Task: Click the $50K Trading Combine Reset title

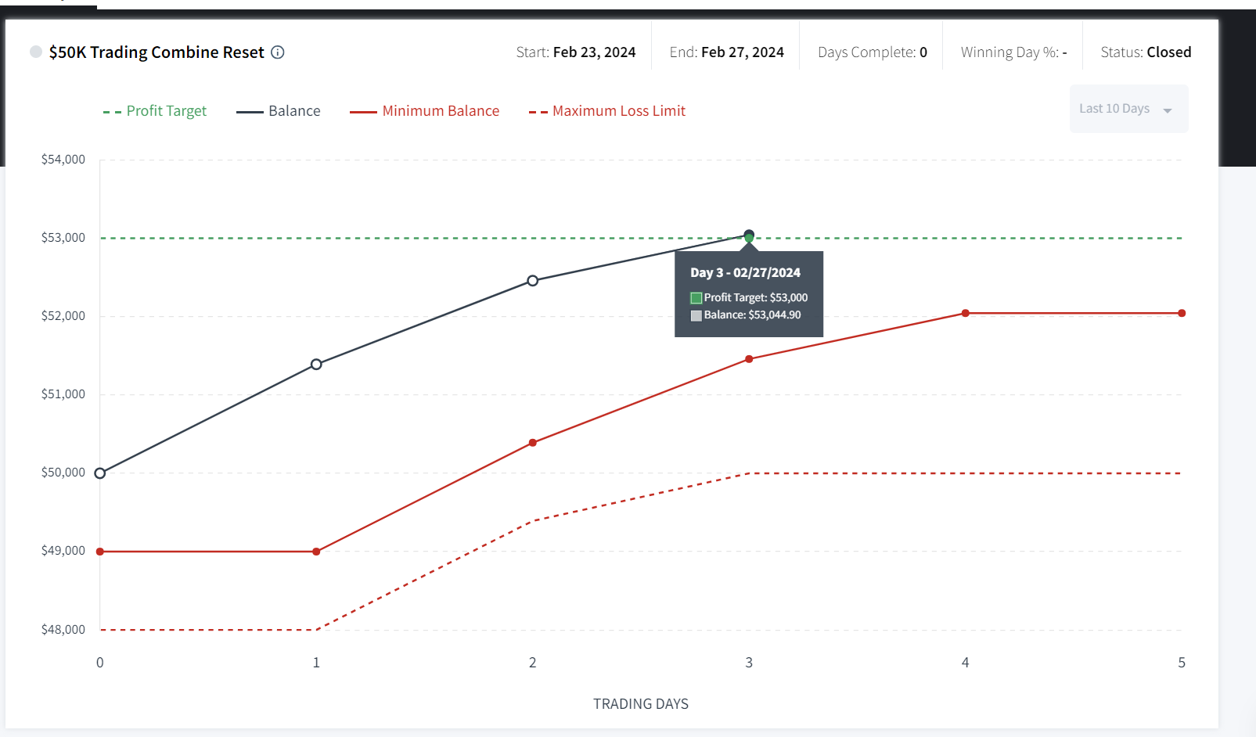Action: 157,52
